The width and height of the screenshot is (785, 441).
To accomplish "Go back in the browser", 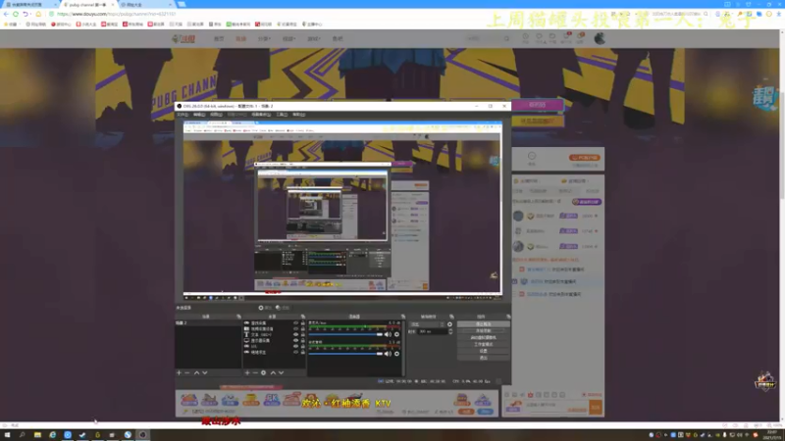I will coord(6,14).
